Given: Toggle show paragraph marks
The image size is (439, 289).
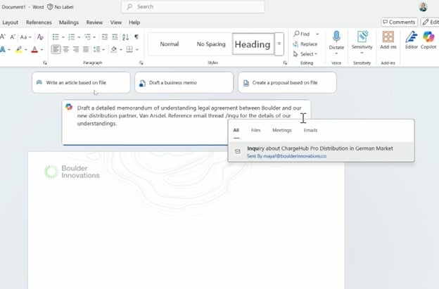Looking at the screenshot, I should tap(136, 37).
